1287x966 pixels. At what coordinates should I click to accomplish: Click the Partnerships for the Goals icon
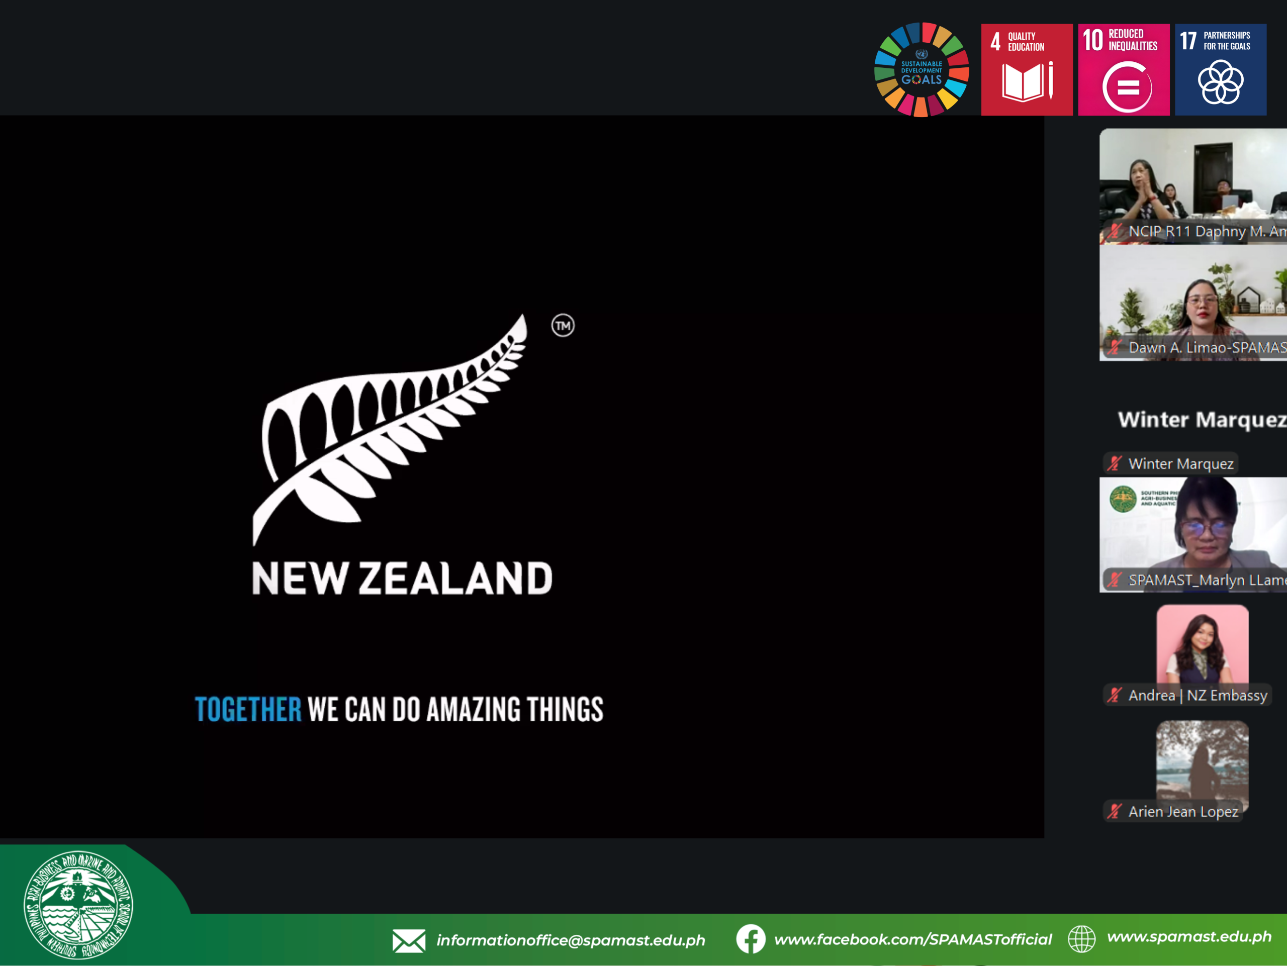pos(1220,70)
